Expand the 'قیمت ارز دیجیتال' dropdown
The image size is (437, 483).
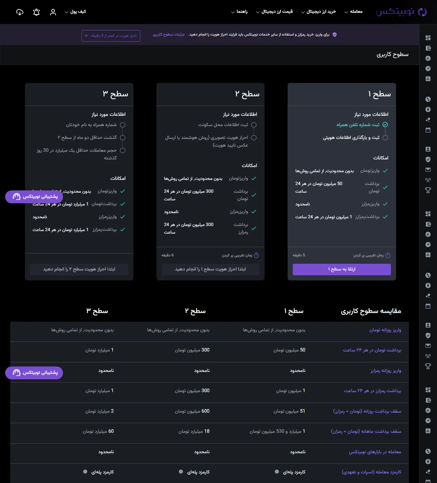[x=274, y=12]
